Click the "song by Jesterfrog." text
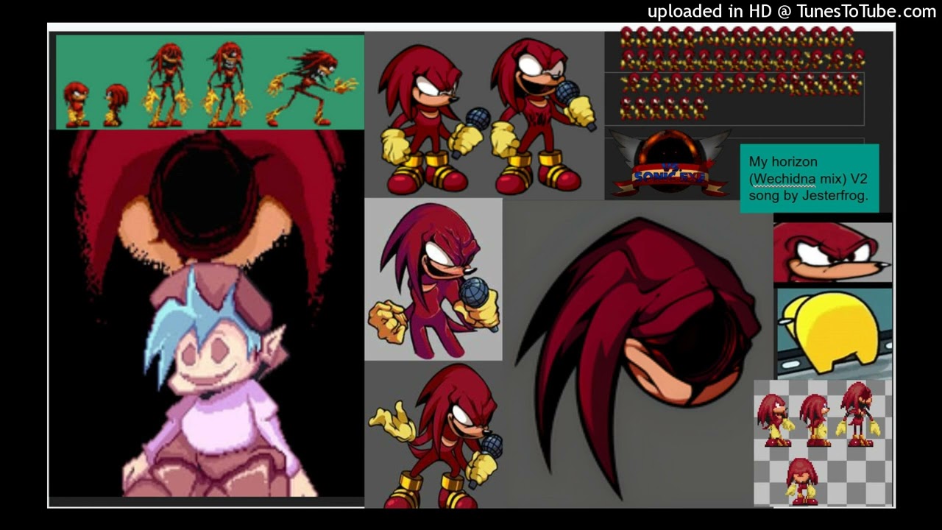The height and width of the screenshot is (530, 942). coord(809,196)
